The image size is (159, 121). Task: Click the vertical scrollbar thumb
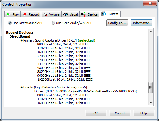click(x=151, y=88)
